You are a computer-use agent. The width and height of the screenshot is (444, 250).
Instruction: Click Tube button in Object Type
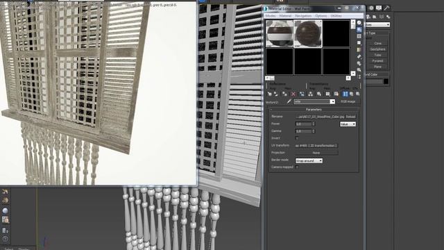(x=377, y=55)
